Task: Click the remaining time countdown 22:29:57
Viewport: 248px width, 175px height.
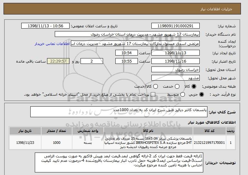Action: coord(58,61)
